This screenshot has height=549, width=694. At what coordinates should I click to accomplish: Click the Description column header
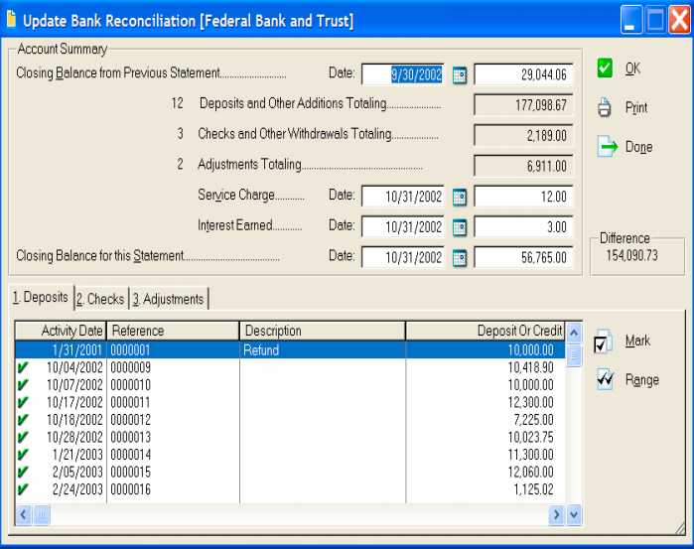click(323, 331)
